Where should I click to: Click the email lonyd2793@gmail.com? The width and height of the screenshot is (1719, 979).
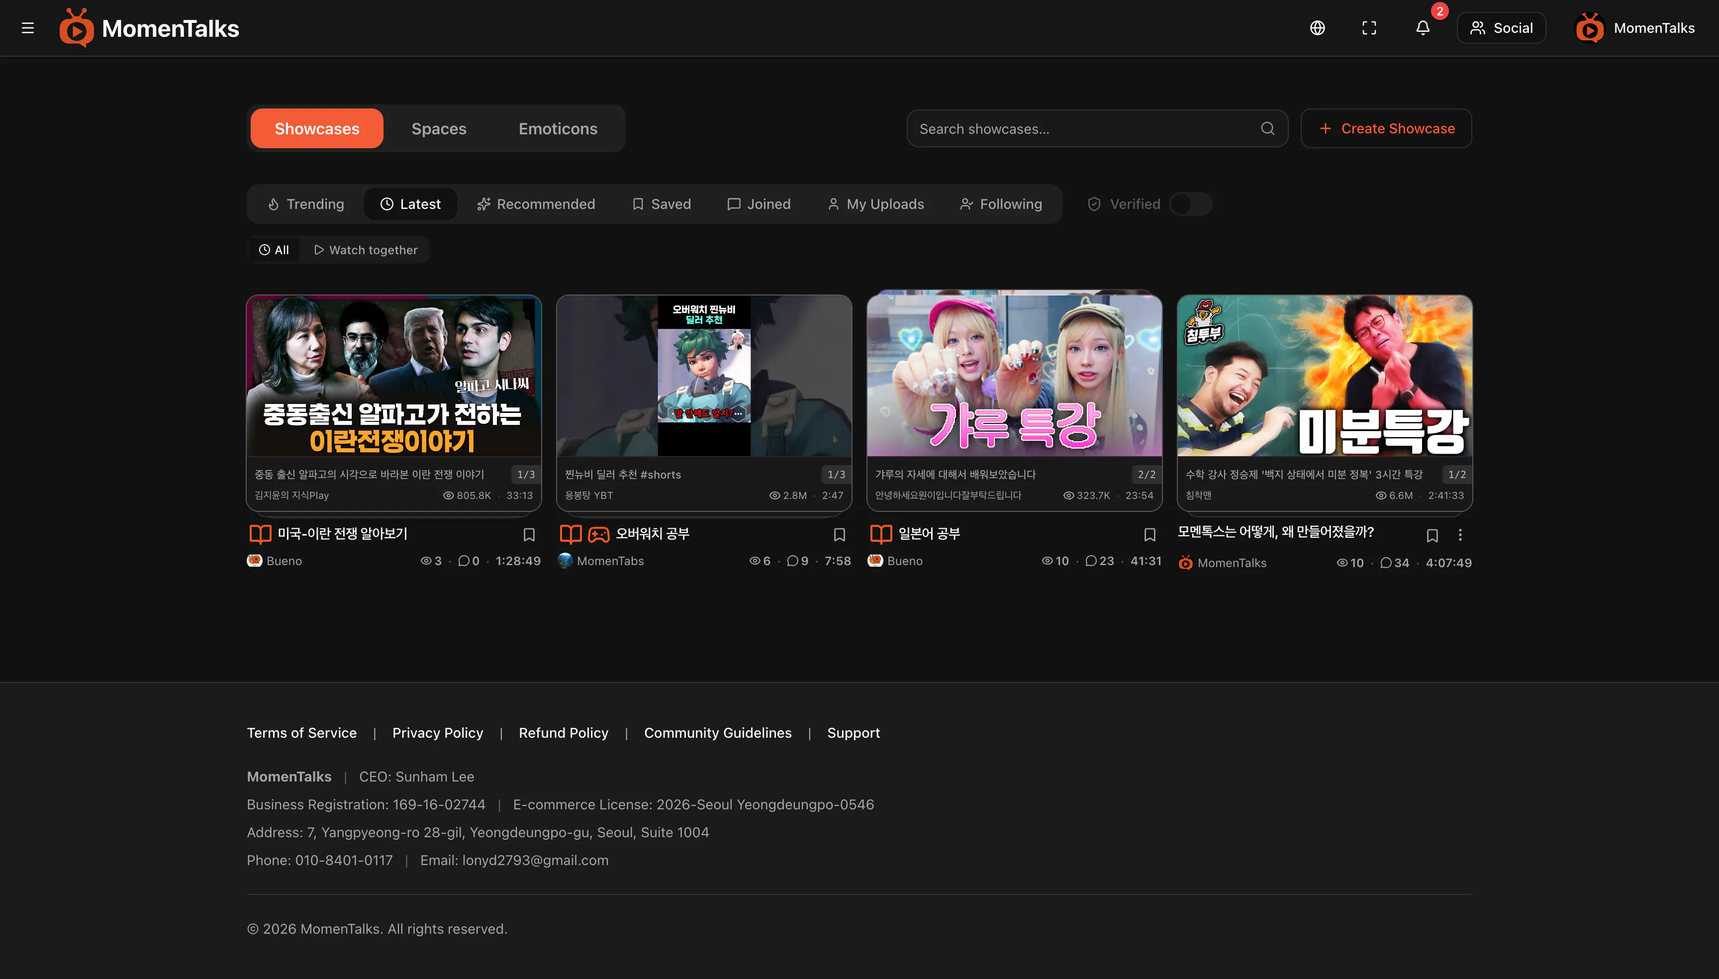pos(535,861)
